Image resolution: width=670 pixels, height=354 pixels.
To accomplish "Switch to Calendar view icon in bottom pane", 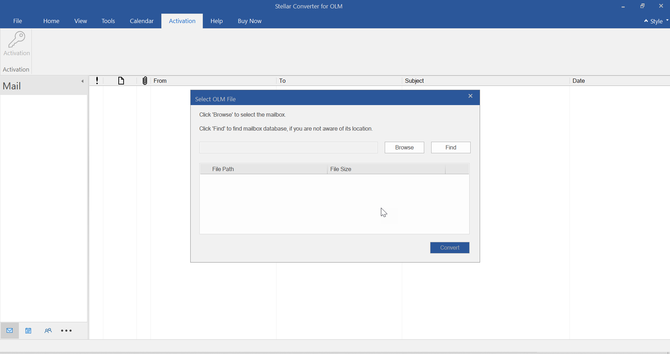I will pos(28,331).
